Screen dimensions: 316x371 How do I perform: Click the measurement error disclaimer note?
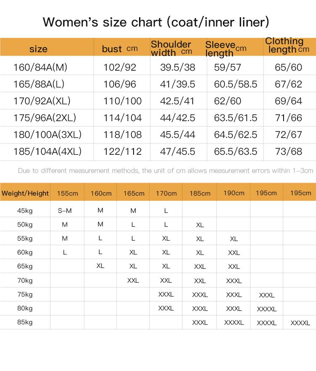[x=166, y=171]
